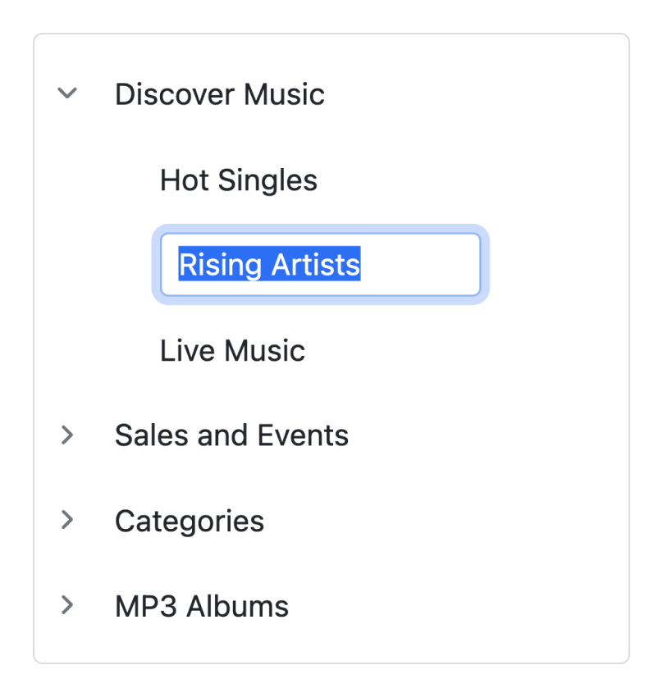This screenshot has width=663, height=697.
Task: Select the Sales and Events label
Action: coord(231,435)
